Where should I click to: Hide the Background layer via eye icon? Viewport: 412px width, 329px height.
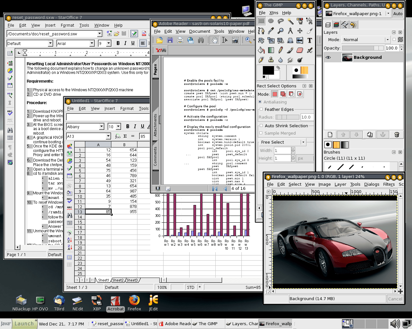pos(328,58)
